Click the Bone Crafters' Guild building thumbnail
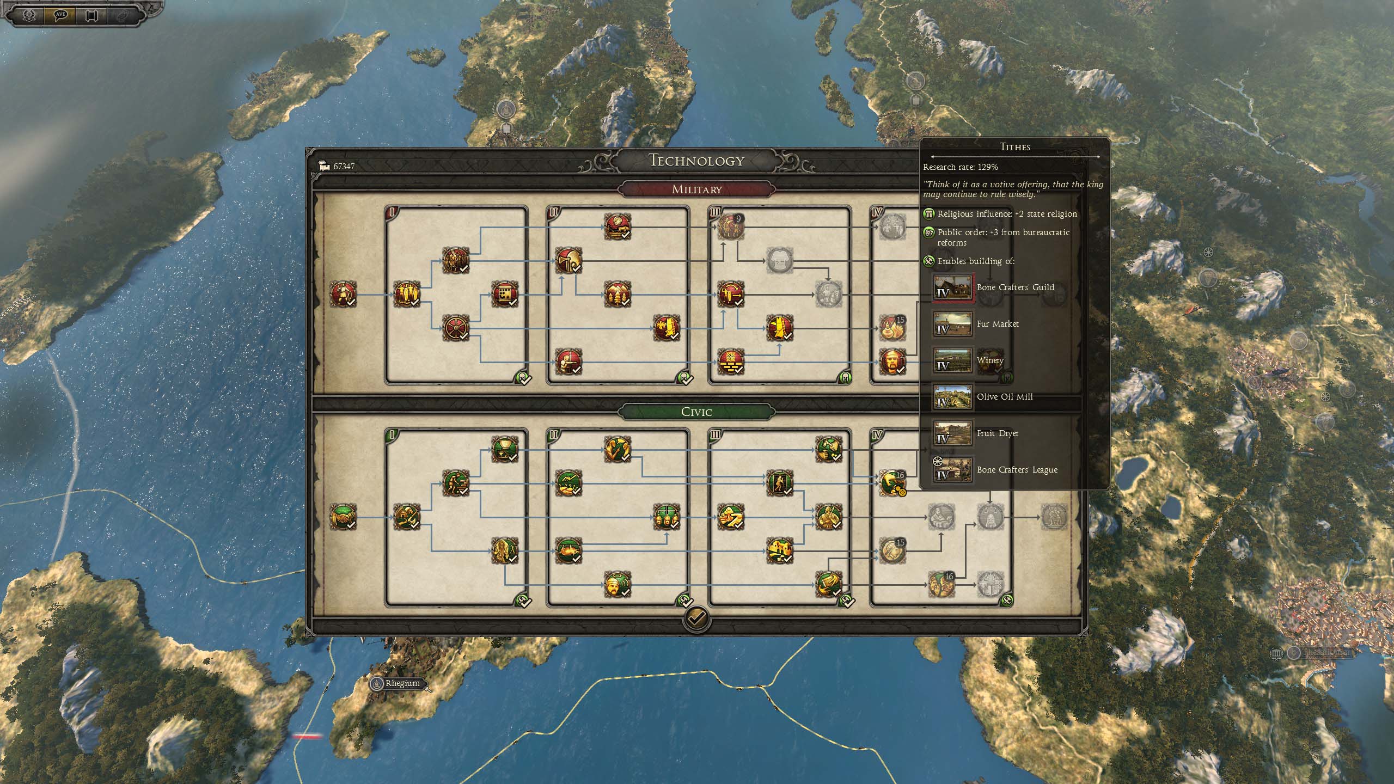 click(x=952, y=287)
